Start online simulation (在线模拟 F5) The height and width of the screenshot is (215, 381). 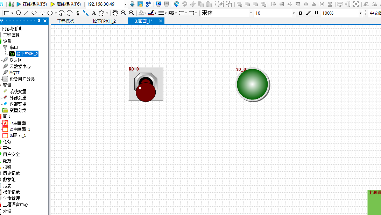click(x=31, y=4)
